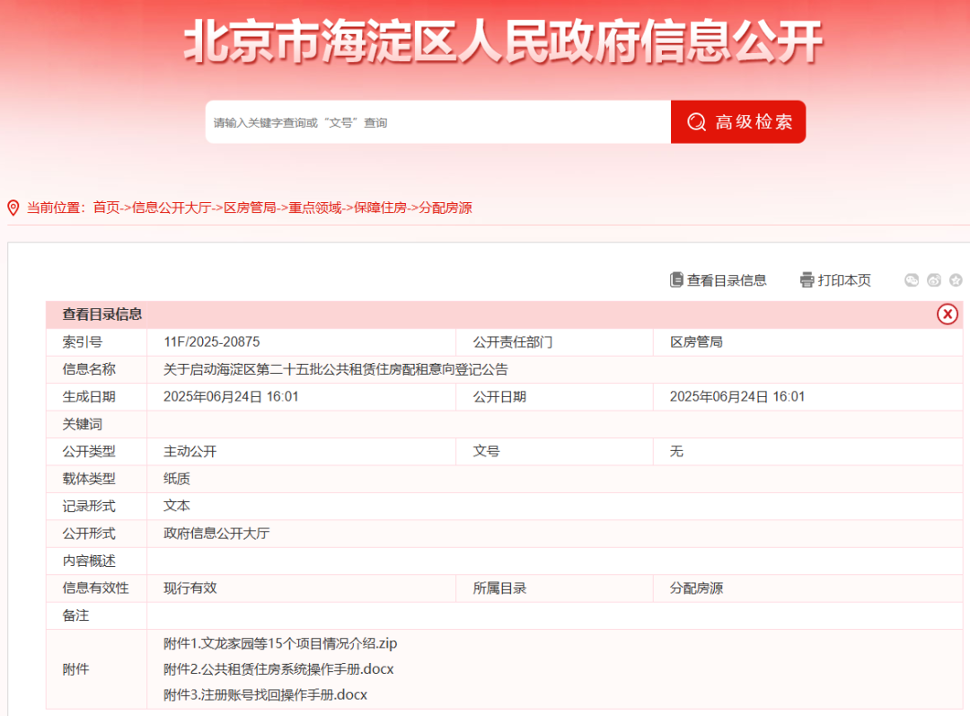Click the 公开责任部门 label cell
The width and height of the screenshot is (970, 716).
(554, 342)
